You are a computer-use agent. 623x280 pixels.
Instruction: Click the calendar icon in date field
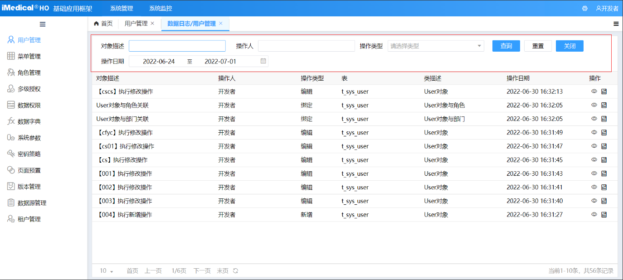tap(263, 61)
